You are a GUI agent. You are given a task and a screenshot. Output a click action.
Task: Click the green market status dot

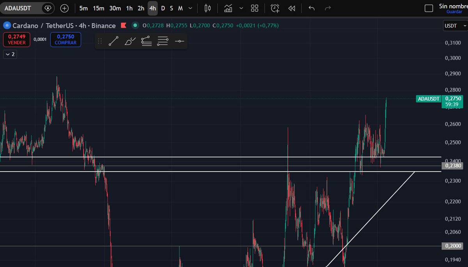point(135,26)
